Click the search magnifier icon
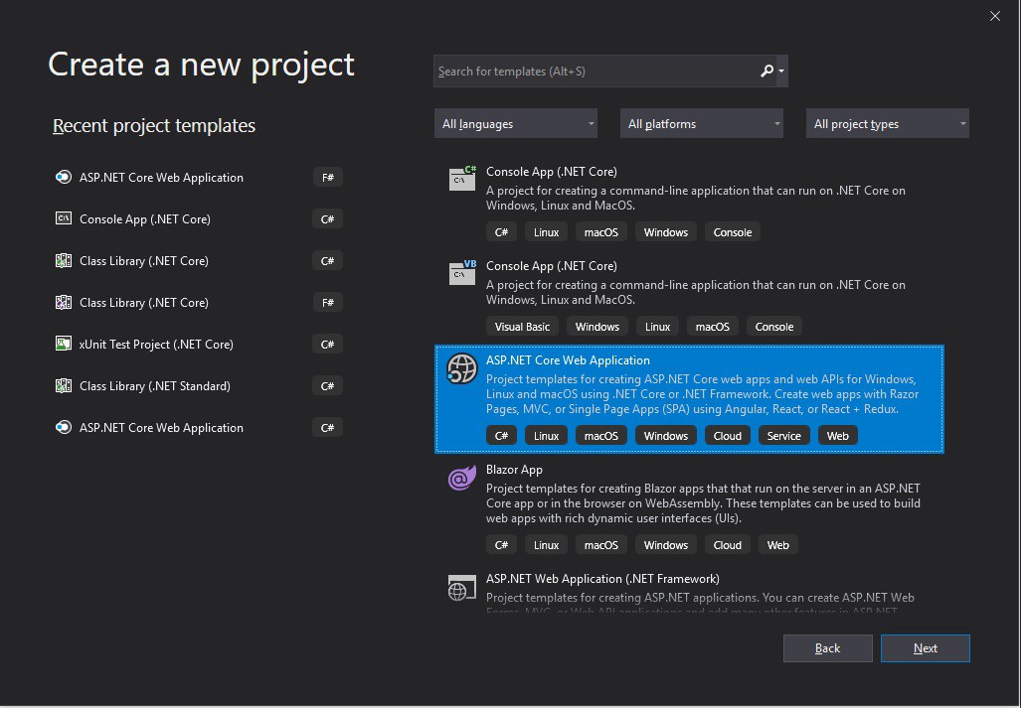This screenshot has width=1021, height=708. coord(766,71)
